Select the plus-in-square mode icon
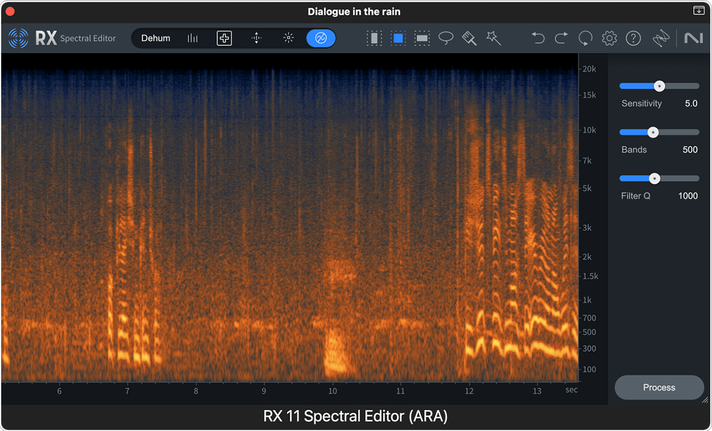 point(224,39)
